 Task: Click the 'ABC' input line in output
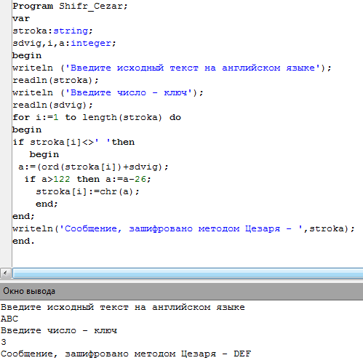[x=9, y=319]
